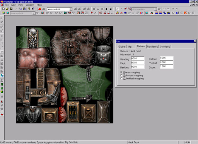Click 'Neck Front' in the status bar
The image size is (198, 144).
tap(133, 142)
